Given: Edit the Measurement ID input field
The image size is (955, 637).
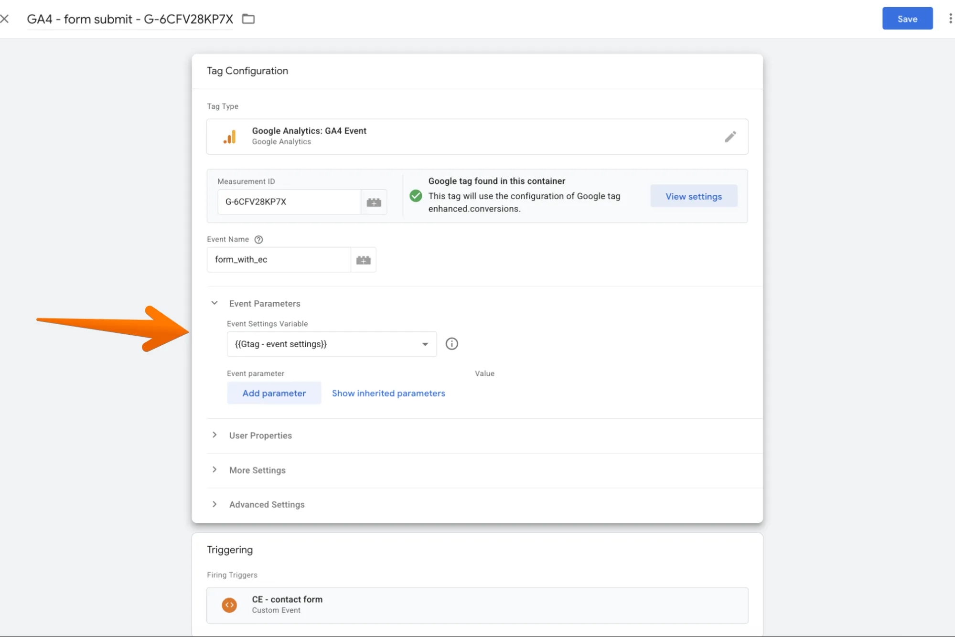Looking at the screenshot, I should (x=289, y=202).
